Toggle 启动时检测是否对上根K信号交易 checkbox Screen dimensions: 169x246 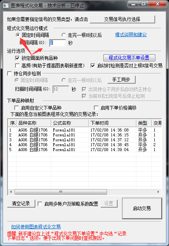click(x=93, y=66)
